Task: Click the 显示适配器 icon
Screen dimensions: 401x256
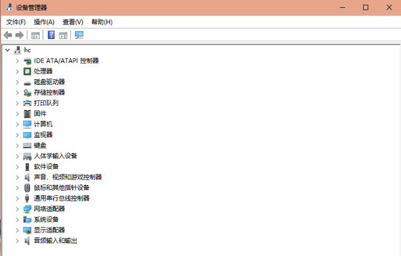Action: (27, 230)
